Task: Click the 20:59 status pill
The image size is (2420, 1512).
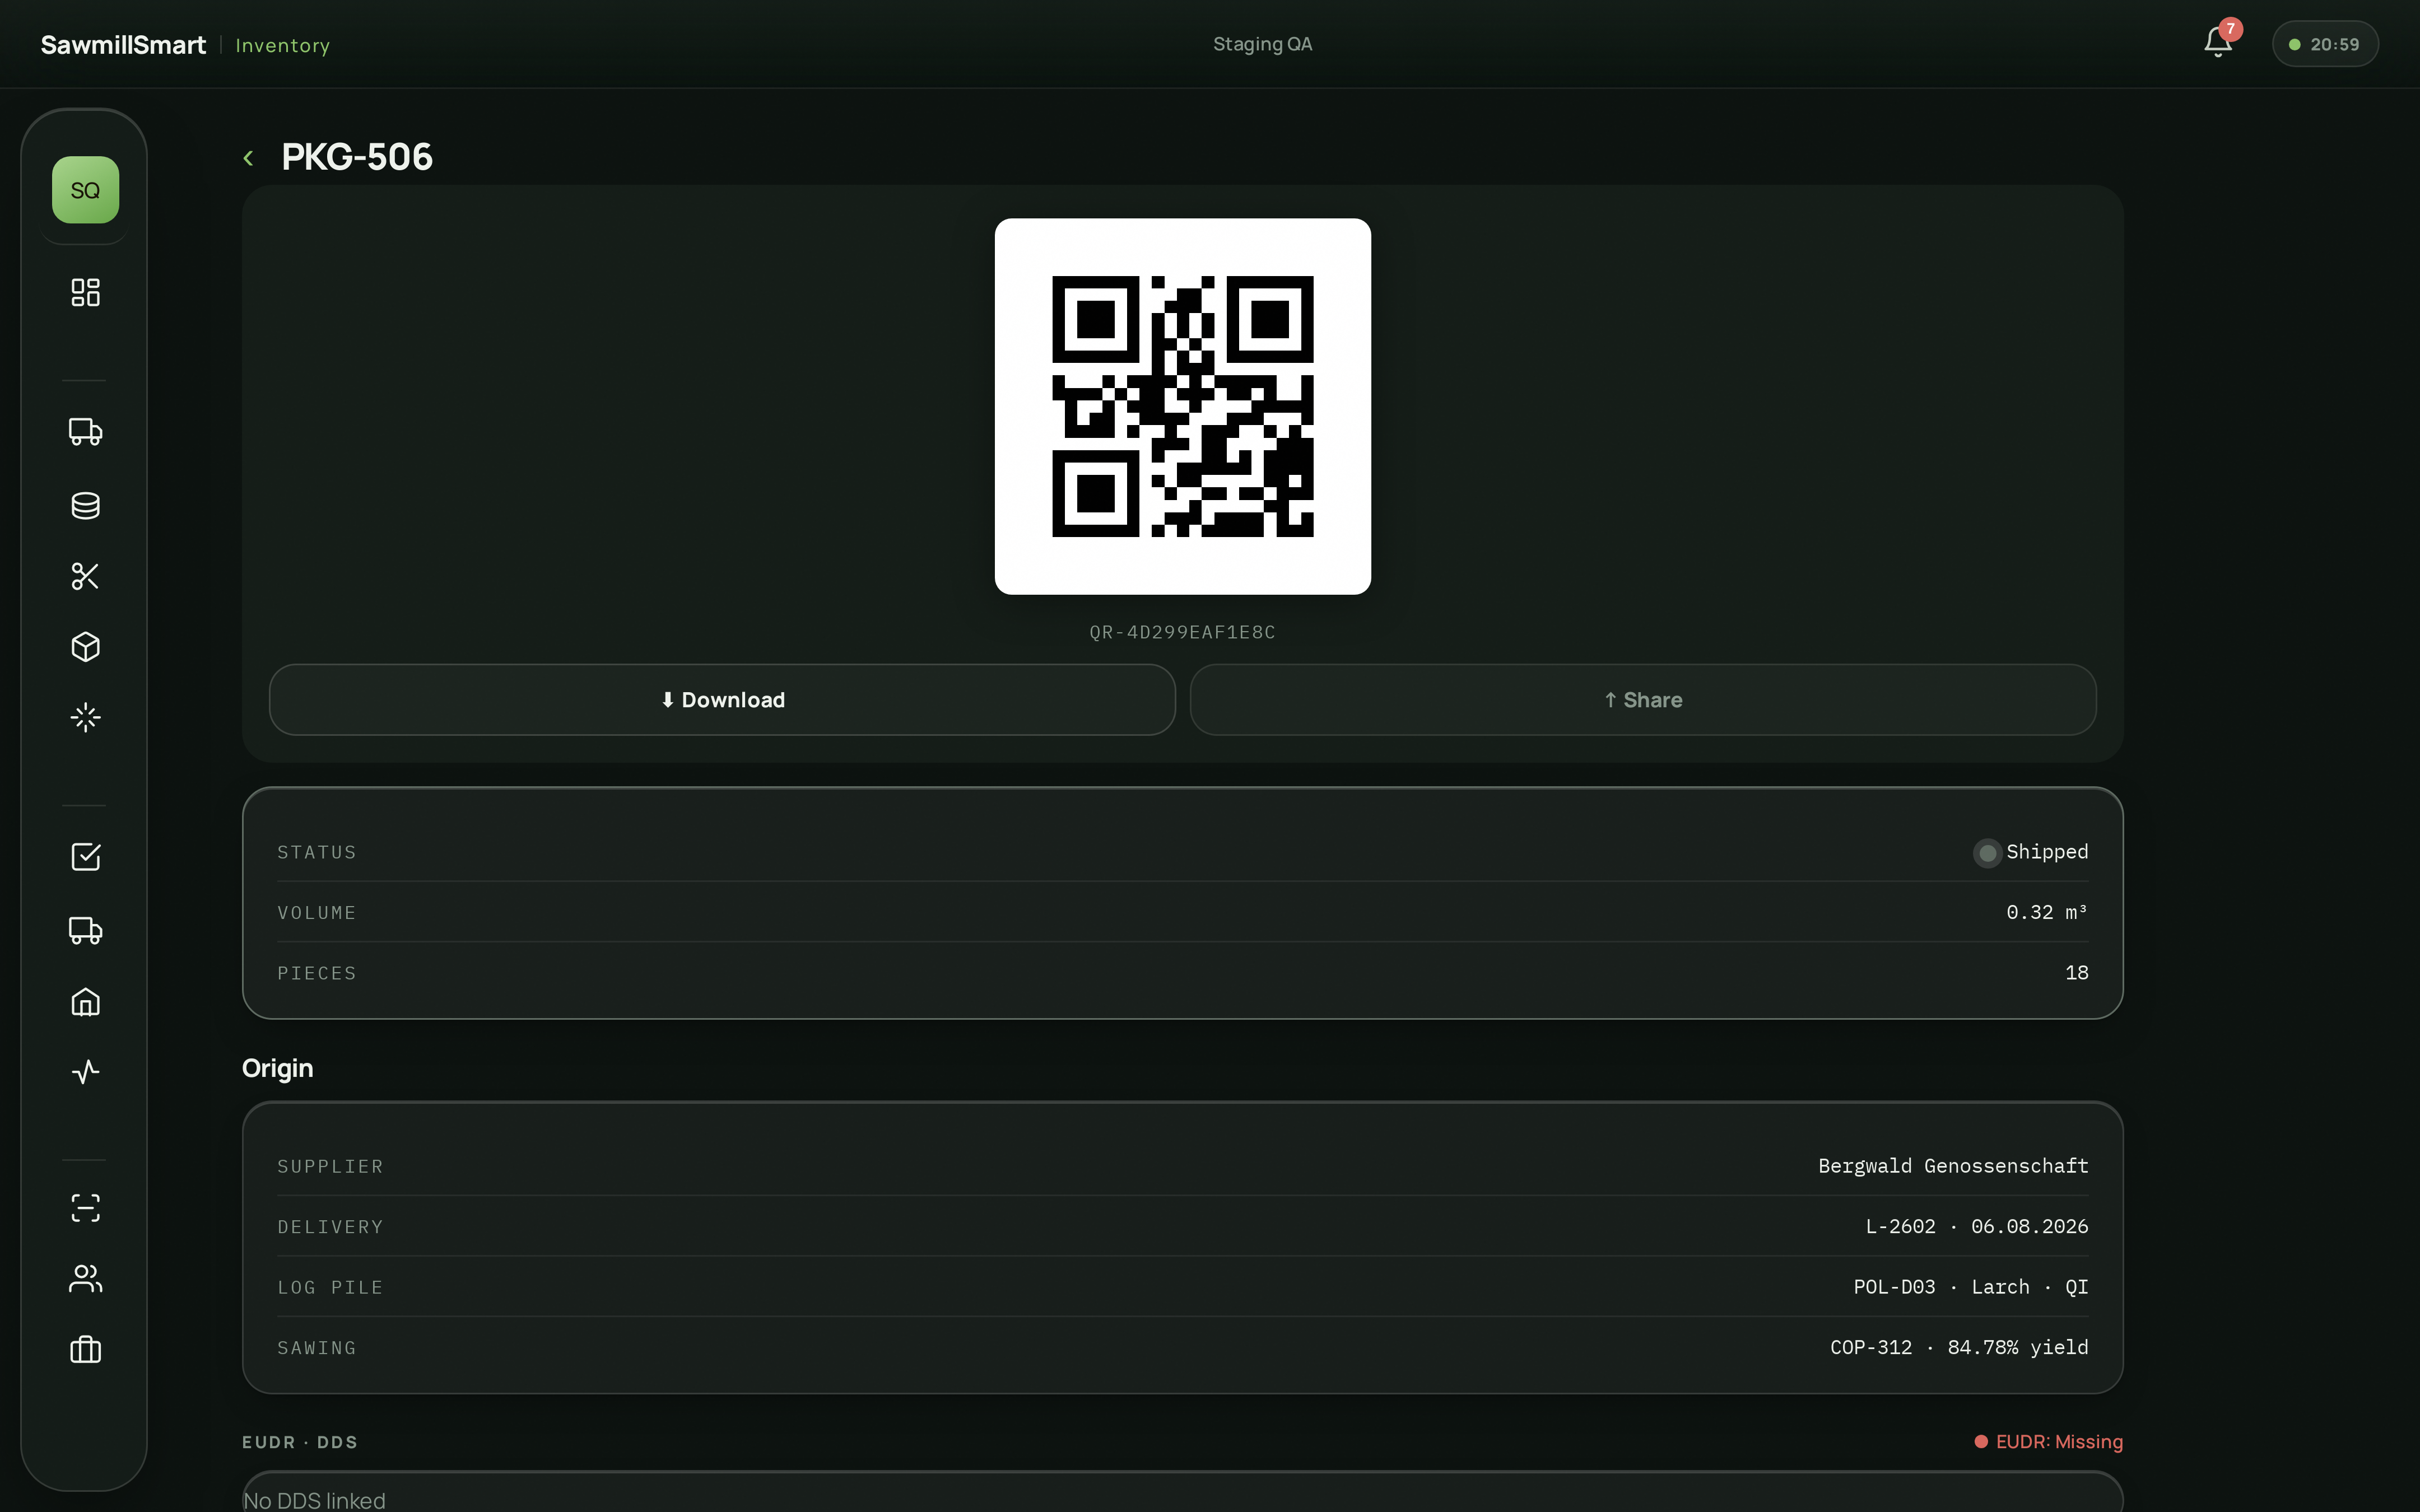Action: tap(2325, 44)
